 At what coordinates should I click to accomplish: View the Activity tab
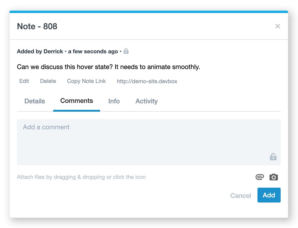[146, 101]
